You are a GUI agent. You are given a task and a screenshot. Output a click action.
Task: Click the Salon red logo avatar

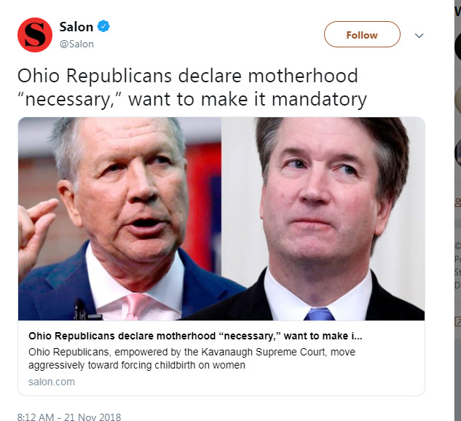pos(35,35)
